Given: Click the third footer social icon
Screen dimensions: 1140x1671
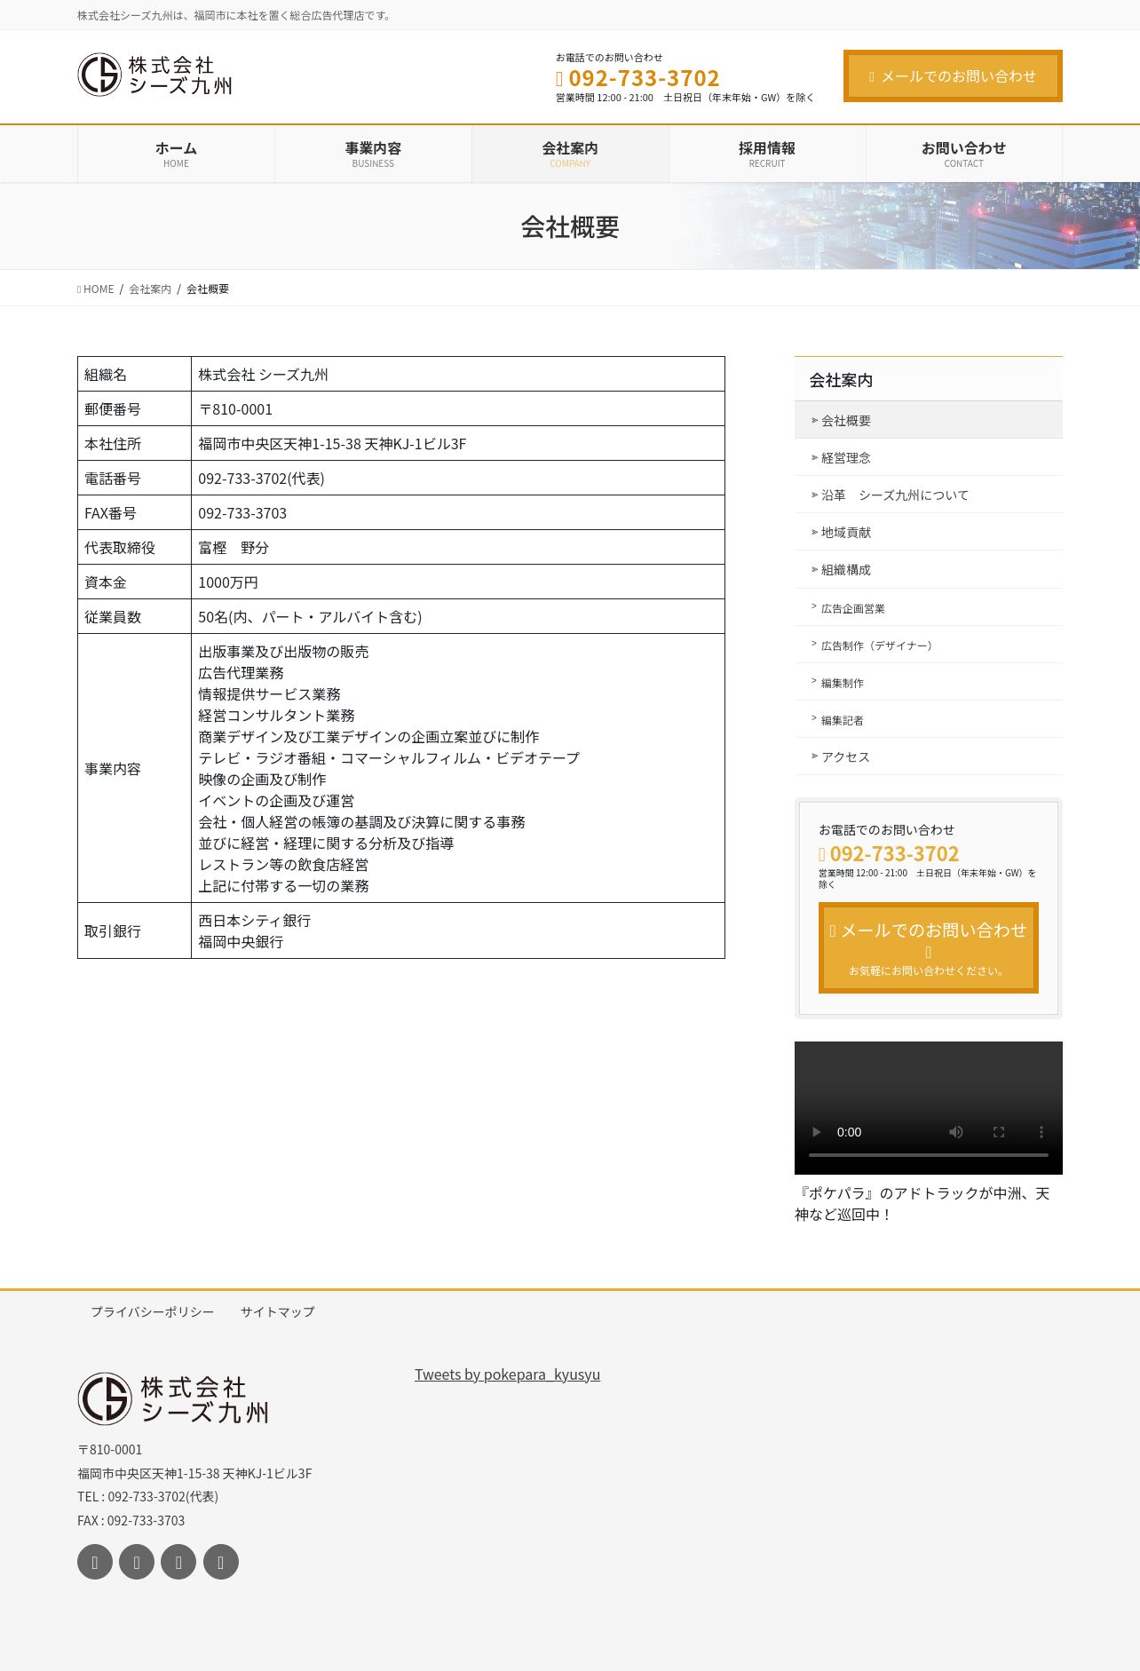Looking at the screenshot, I should pyautogui.click(x=178, y=1562).
